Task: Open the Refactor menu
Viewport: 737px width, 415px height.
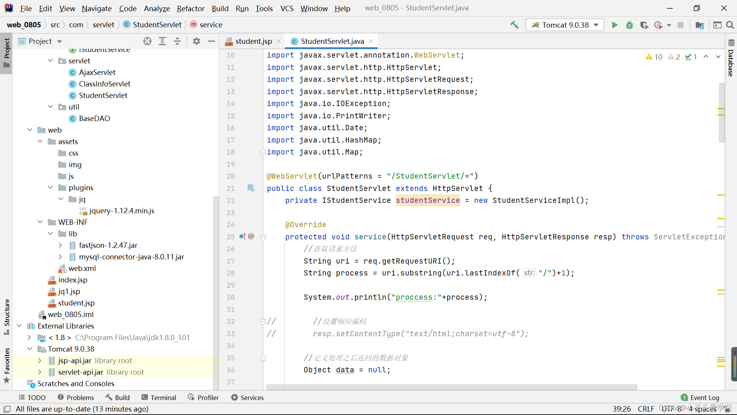Action: coord(190,8)
